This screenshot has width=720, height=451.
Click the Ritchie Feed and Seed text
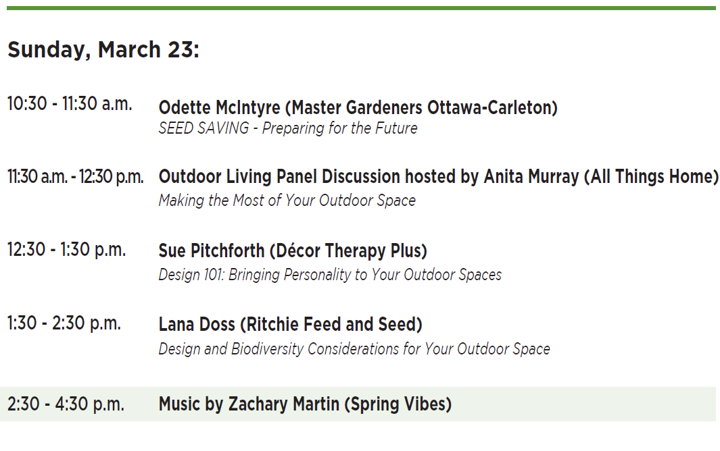coord(331,325)
